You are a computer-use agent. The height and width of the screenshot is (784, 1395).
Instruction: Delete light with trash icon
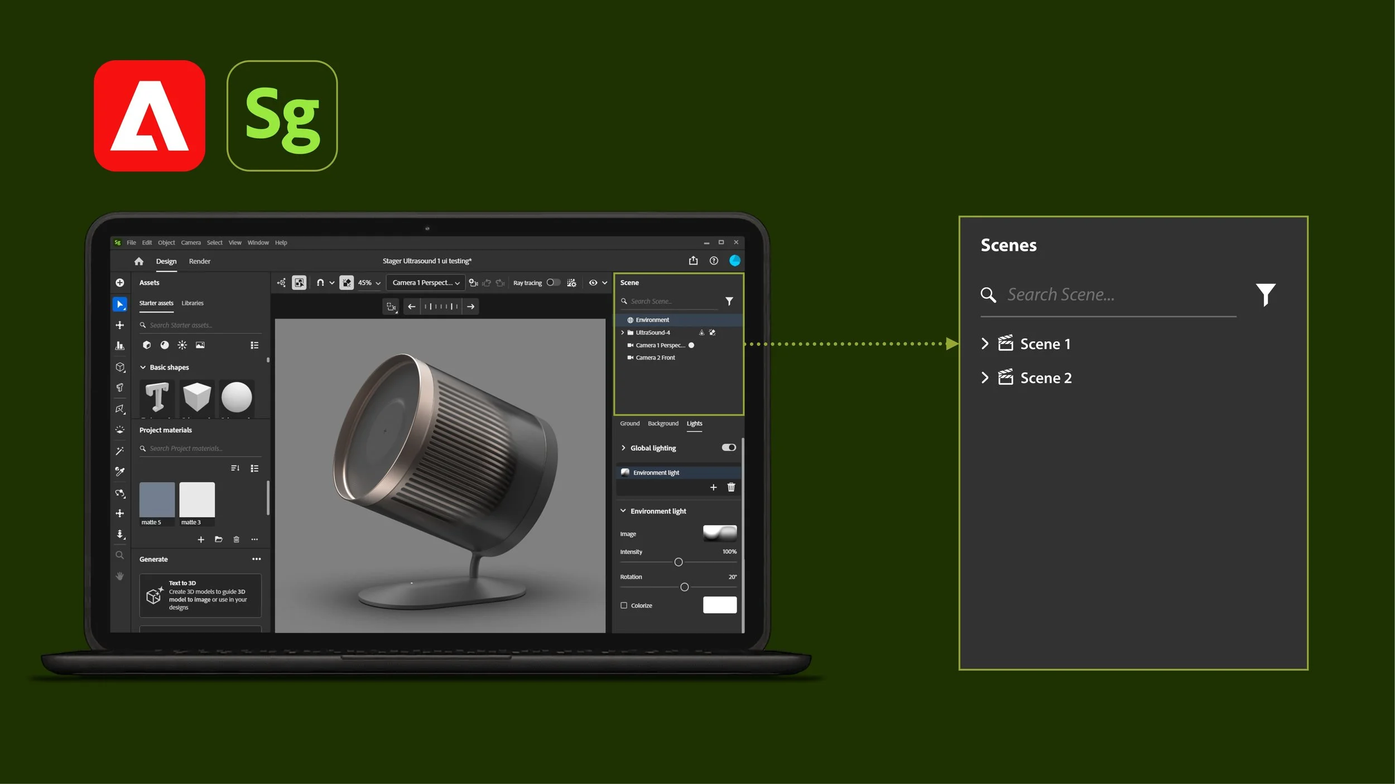731,487
